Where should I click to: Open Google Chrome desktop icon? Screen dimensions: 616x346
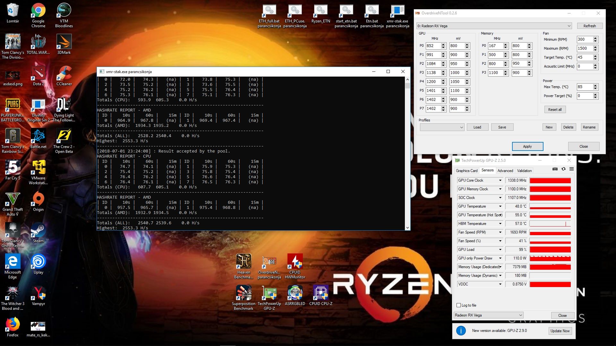pos(38,15)
